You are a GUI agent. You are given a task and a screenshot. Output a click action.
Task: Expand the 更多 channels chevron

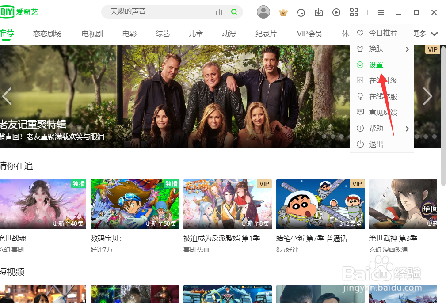click(435, 34)
